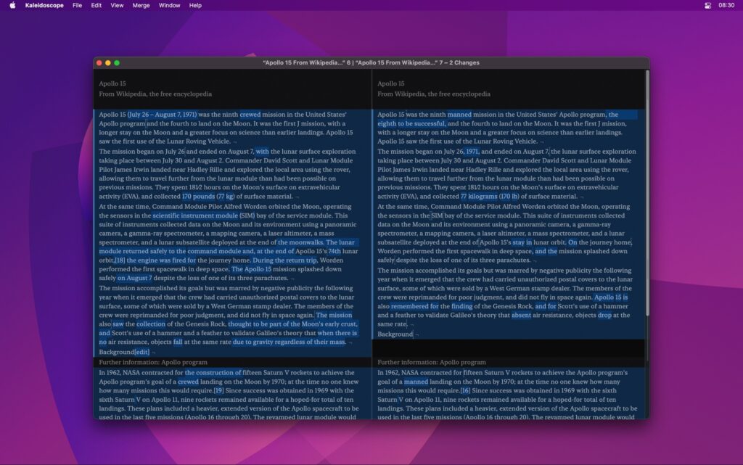Click right pane's "From Wikipedia, the free encyclopedia"
Screen dimensions: 743x465
coord(434,94)
